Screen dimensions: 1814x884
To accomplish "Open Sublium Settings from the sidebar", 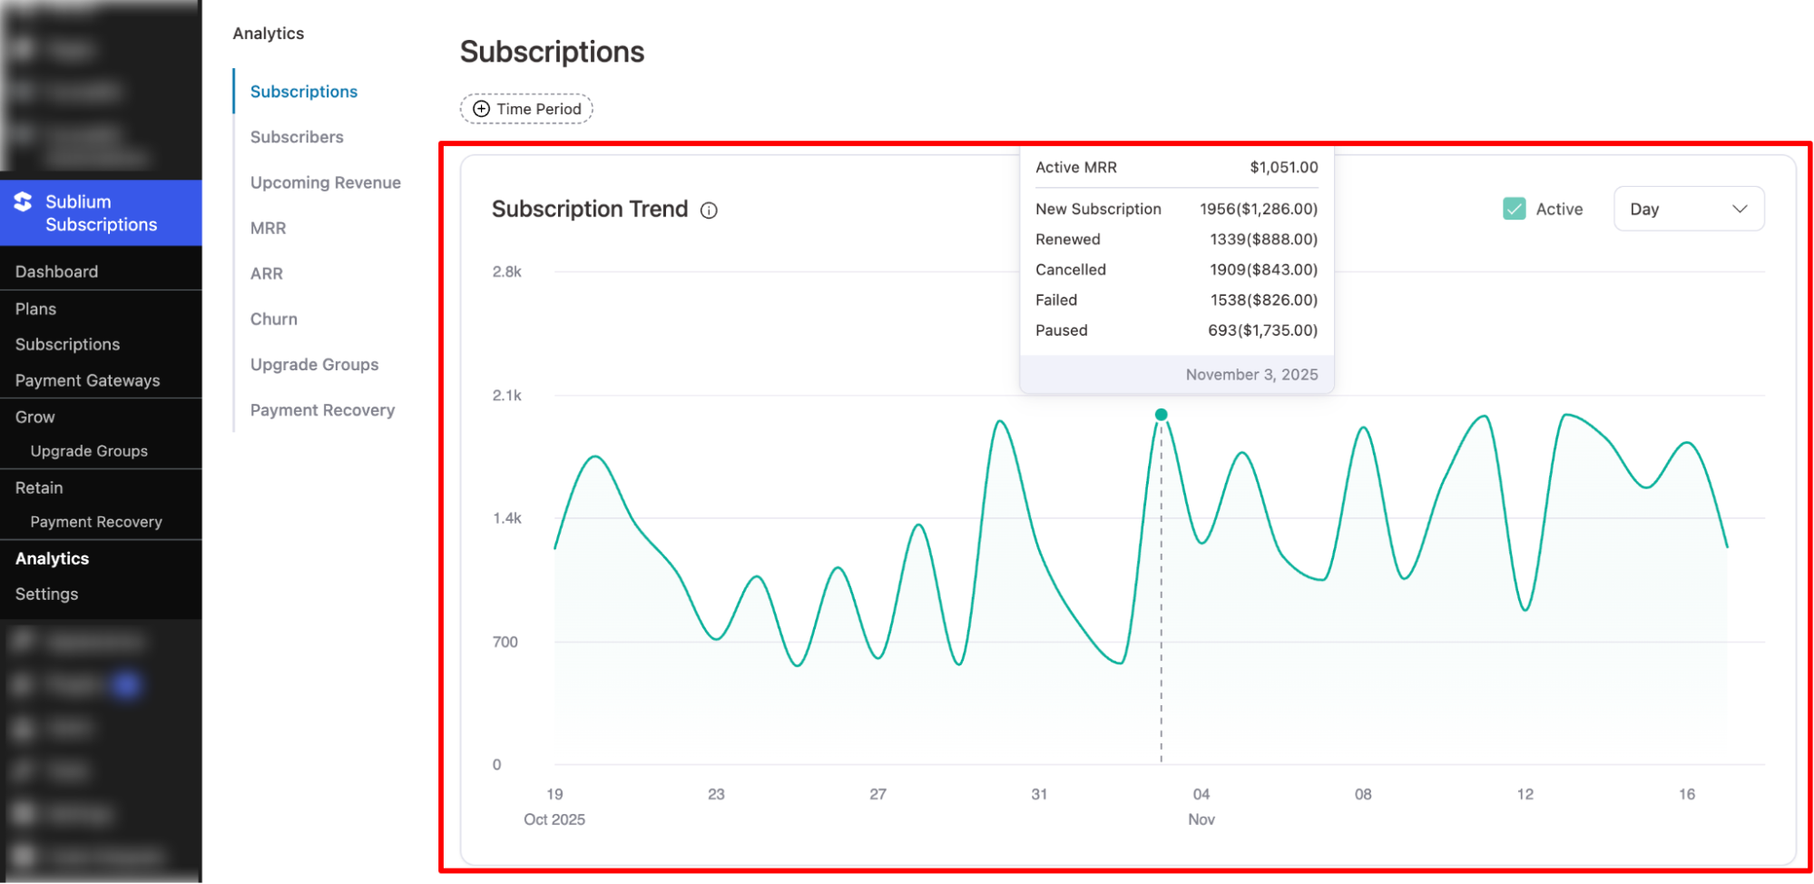I will click(45, 594).
